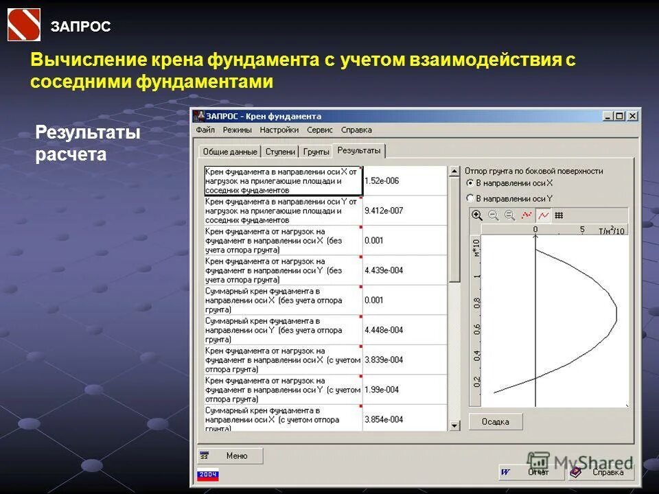Open the Справка menu in menu bar

coord(356,130)
